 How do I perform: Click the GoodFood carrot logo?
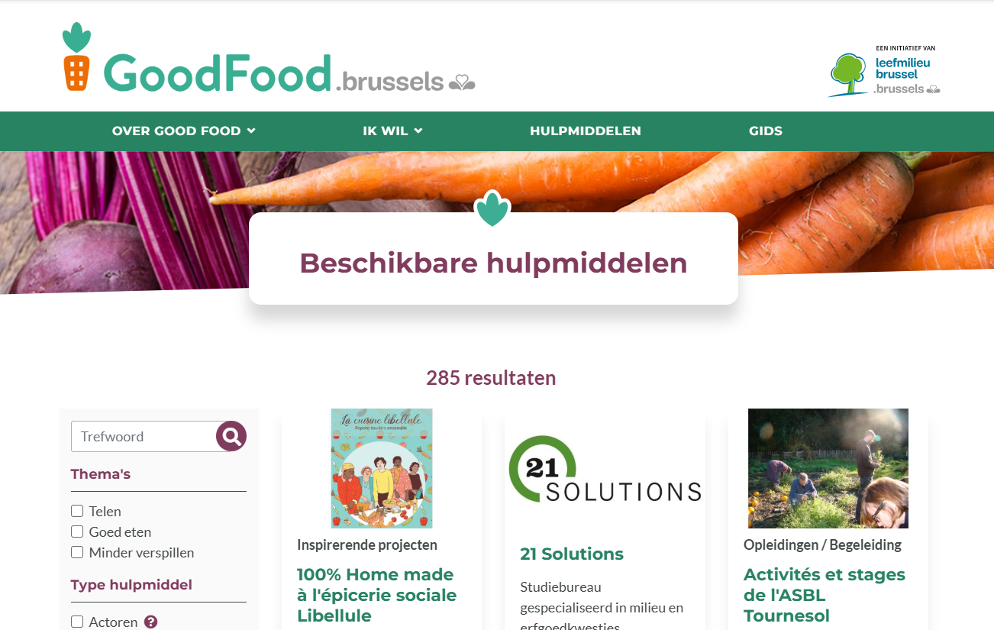(76, 57)
